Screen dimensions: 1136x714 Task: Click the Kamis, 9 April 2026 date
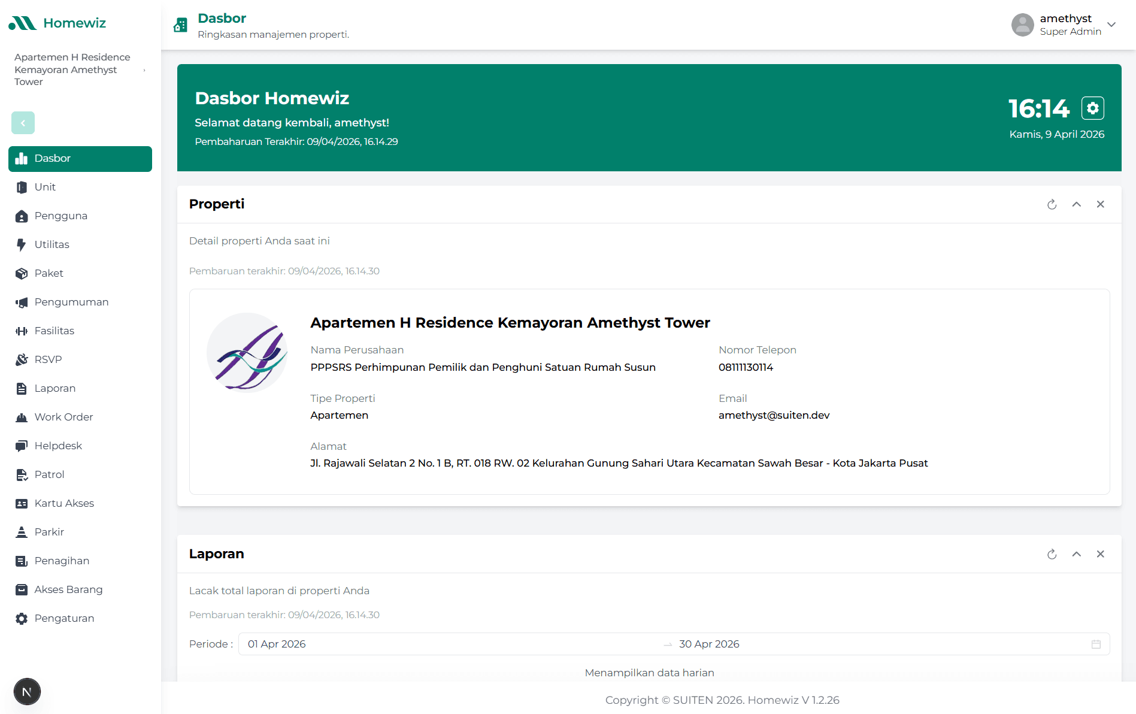1057,134
